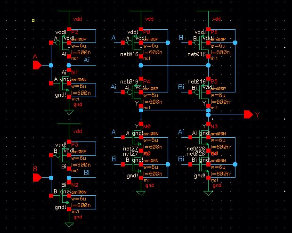Click the red Y label beside output pin
292x233 pixels.
(x=257, y=115)
